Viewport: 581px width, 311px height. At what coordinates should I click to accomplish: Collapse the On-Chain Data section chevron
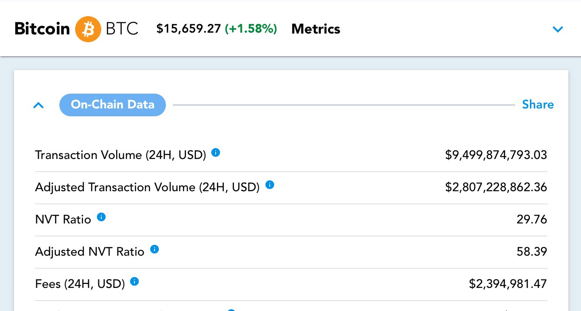38,105
